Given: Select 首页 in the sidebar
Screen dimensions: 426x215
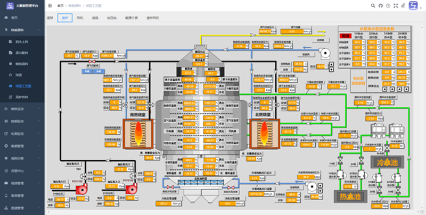Looking at the screenshot, I should (x=14, y=18).
